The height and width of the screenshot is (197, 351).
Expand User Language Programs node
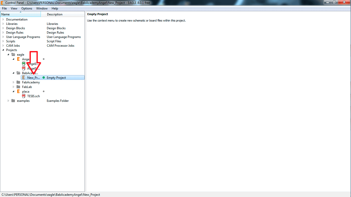click(3, 37)
